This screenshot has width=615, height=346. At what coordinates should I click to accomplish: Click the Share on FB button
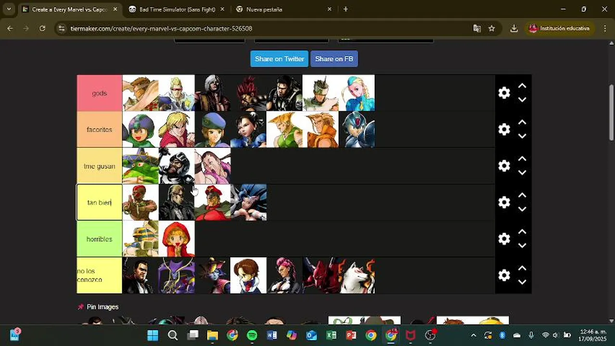334,59
